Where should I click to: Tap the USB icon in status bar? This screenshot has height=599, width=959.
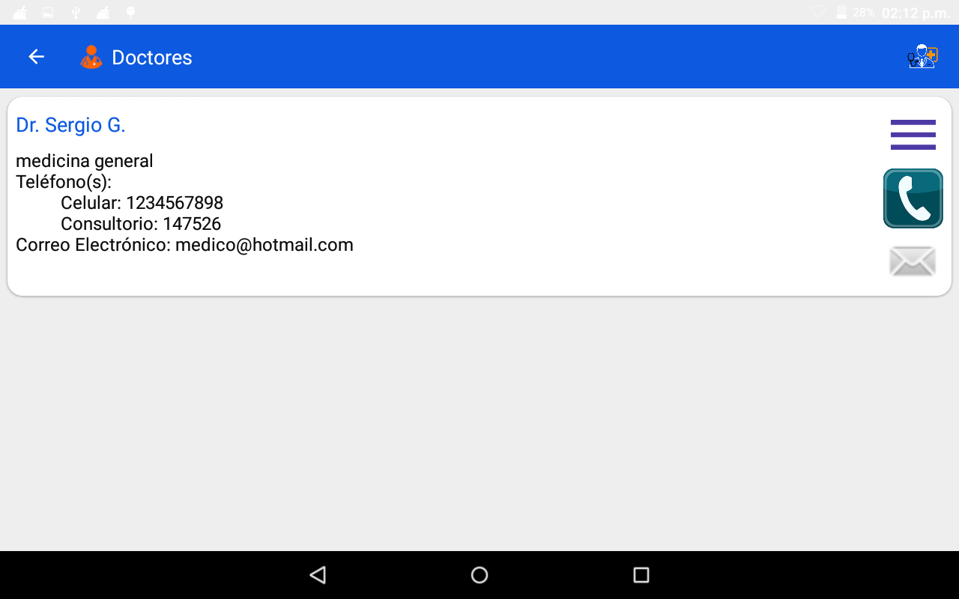[76, 12]
